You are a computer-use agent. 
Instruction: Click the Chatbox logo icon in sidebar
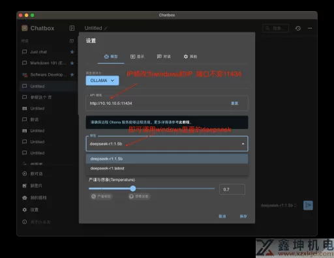coord(25,28)
